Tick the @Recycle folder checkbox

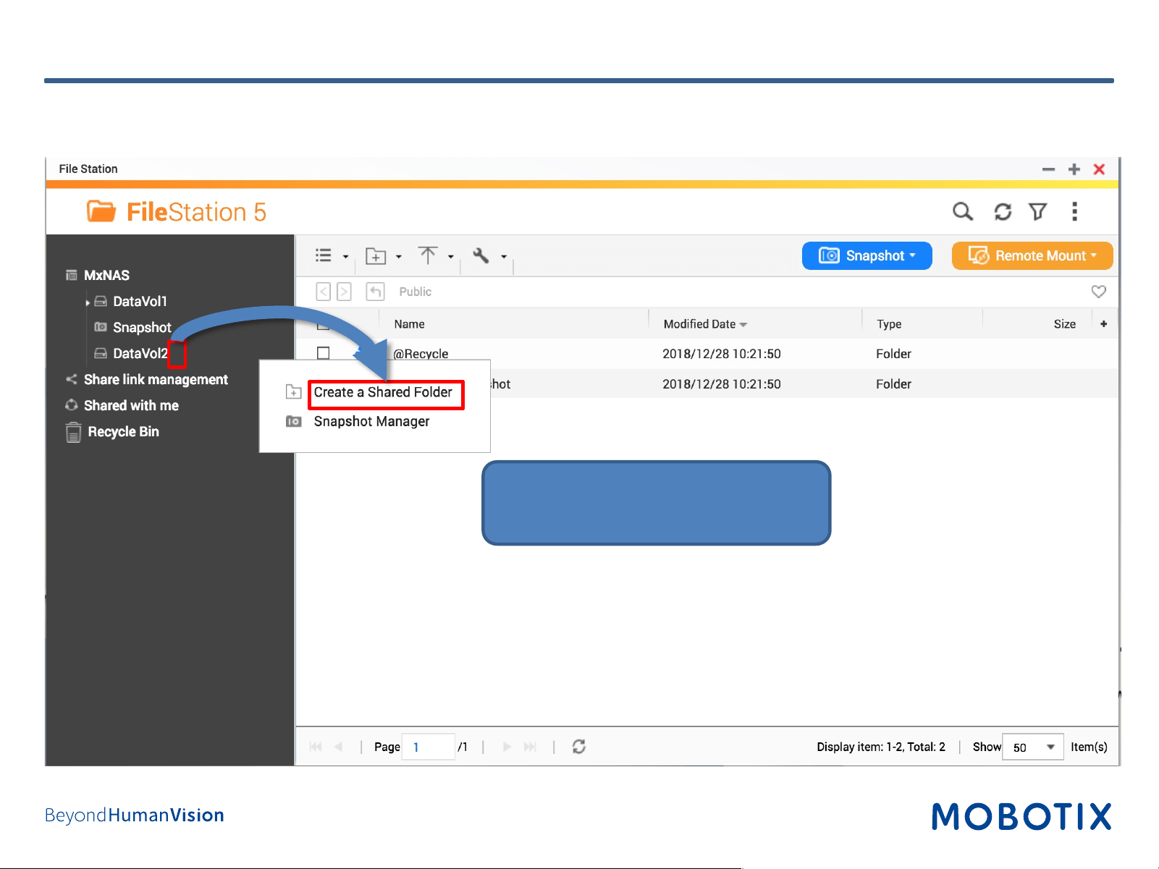324,353
